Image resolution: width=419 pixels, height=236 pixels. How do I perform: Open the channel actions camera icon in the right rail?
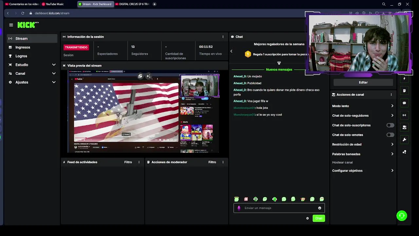404,127
